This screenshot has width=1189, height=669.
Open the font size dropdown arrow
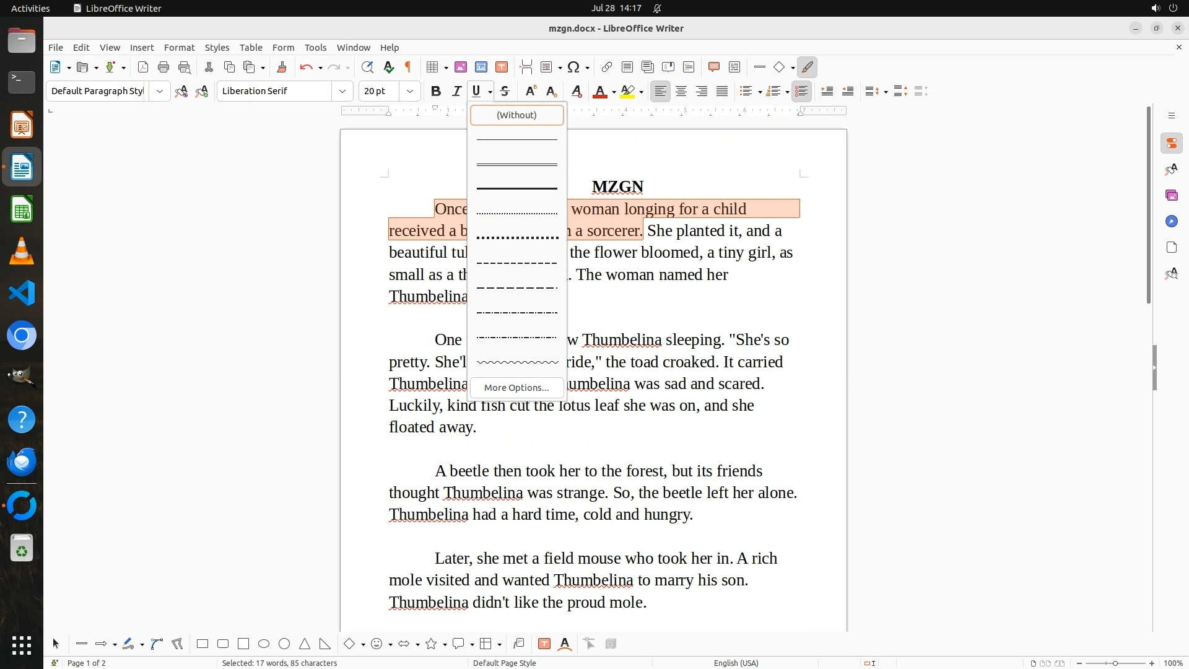pos(409,91)
